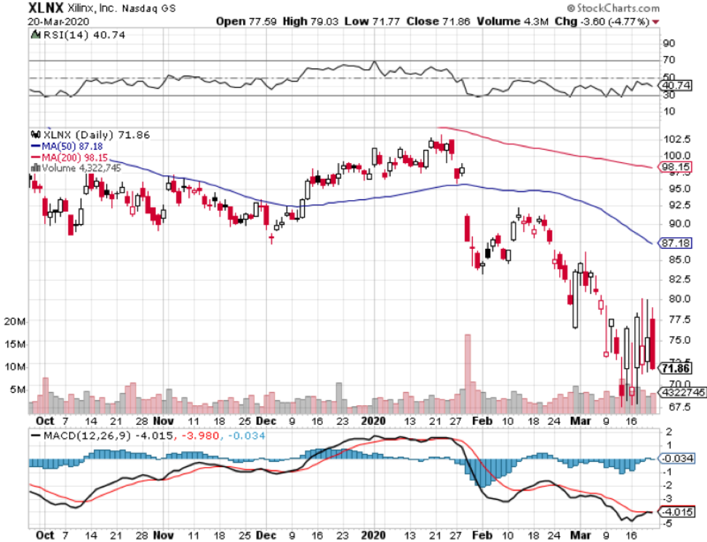Click the red '-3.980' signal value

[x=200, y=436]
